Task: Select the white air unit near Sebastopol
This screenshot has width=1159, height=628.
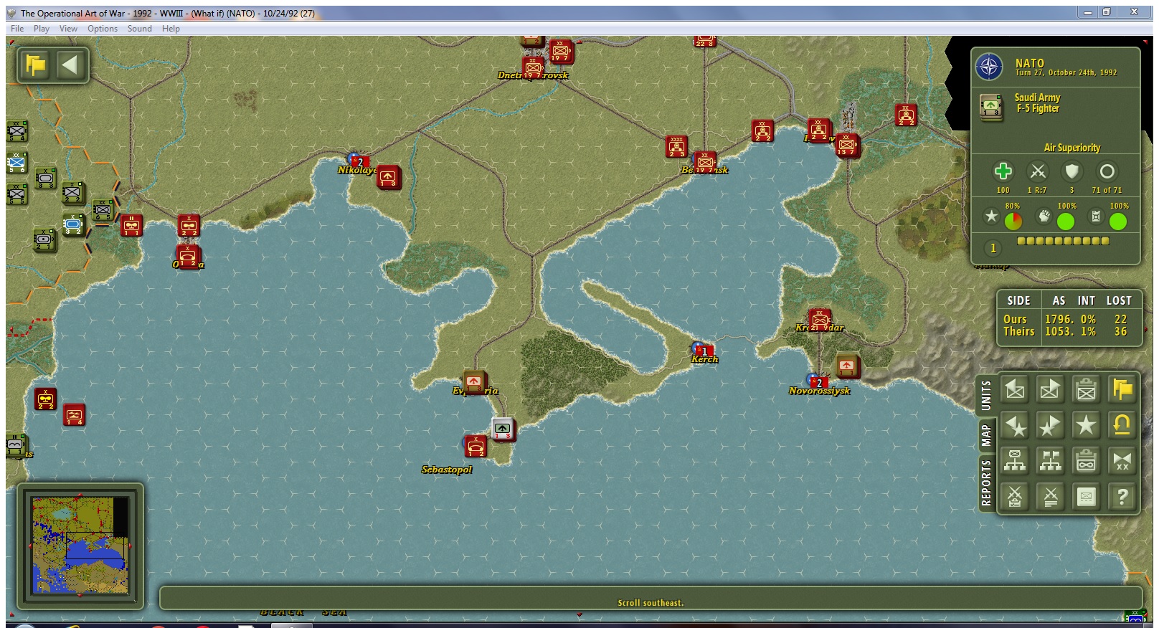Action: [x=503, y=429]
